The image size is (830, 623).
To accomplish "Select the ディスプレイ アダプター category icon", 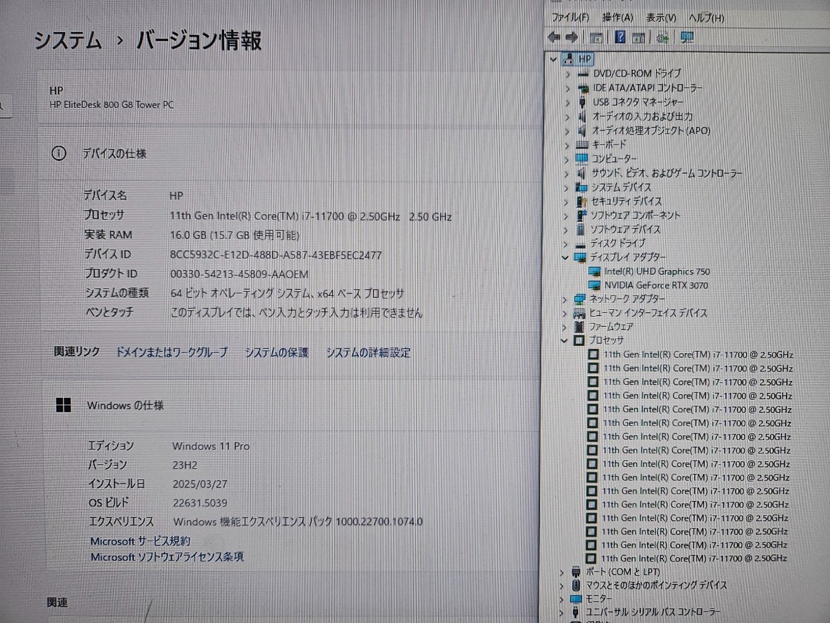I will tap(580, 258).
